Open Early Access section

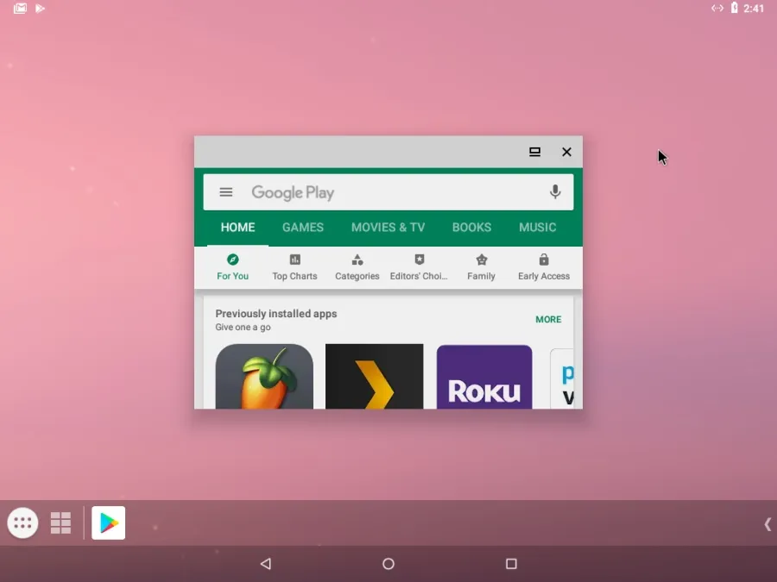click(544, 266)
